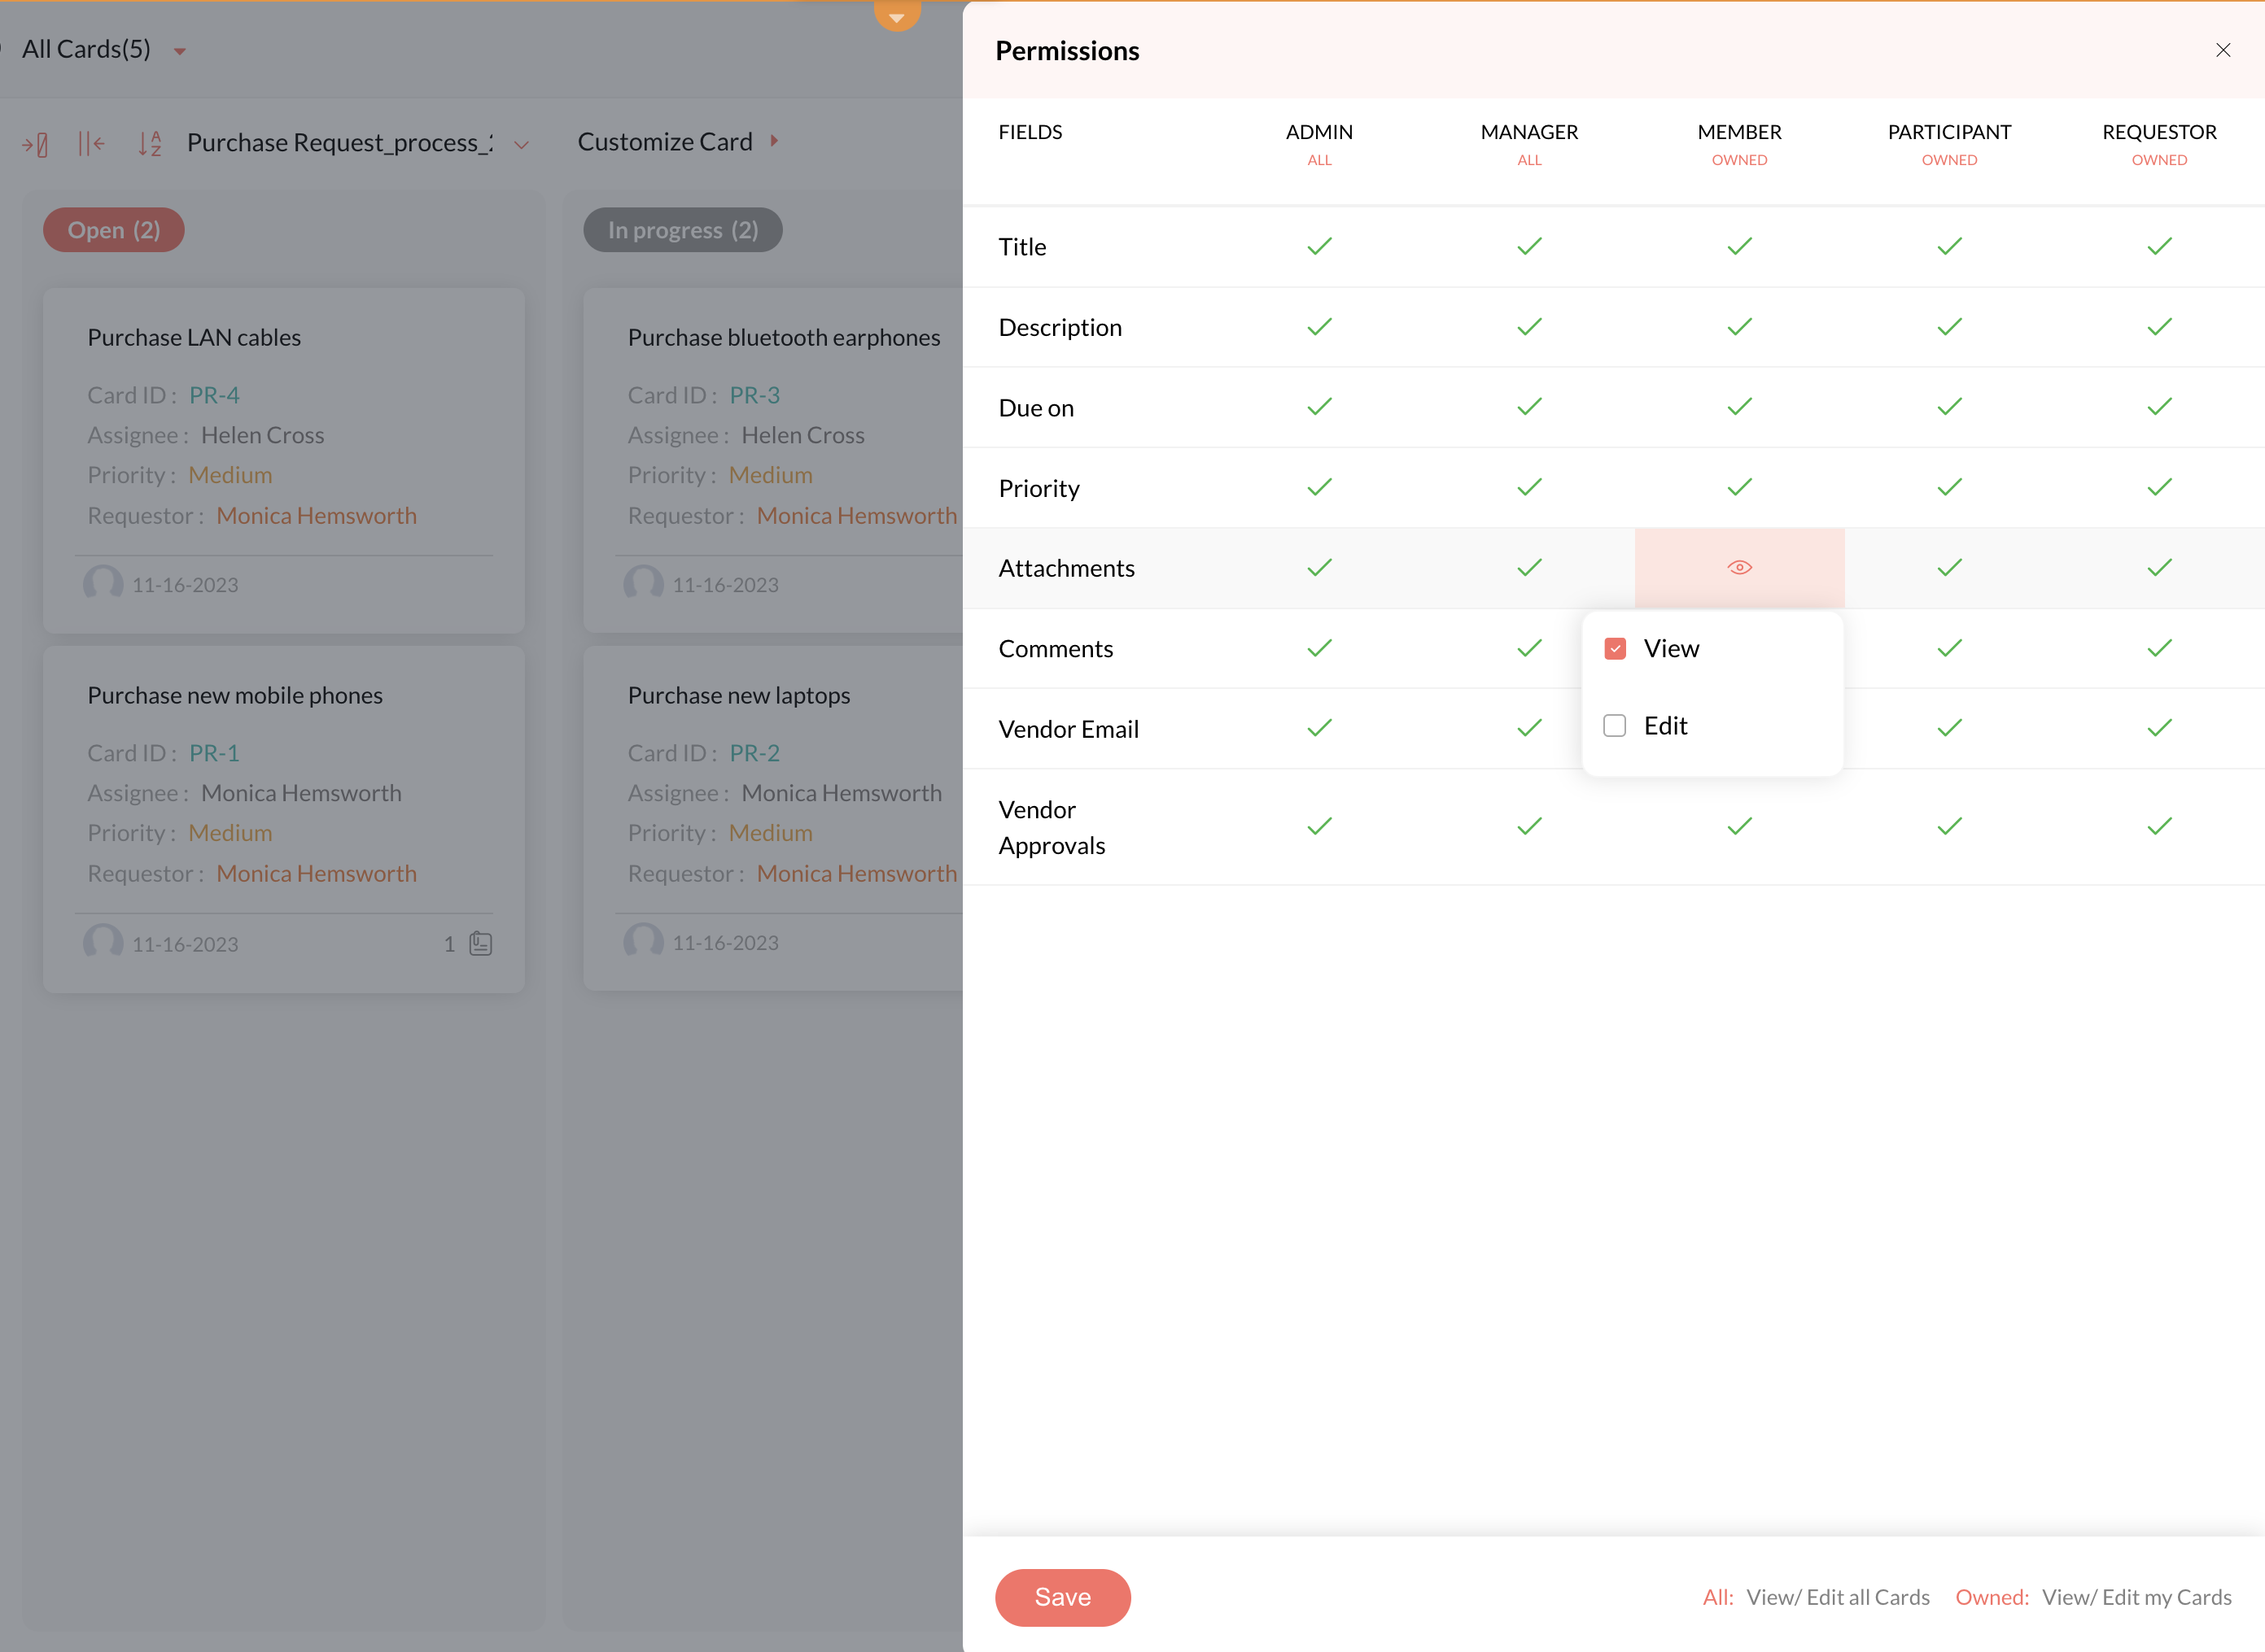Click the checklist icon on Purchase new mobile phones card
The height and width of the screenshot is (1652, 2265).
click(x=480, y=943)
